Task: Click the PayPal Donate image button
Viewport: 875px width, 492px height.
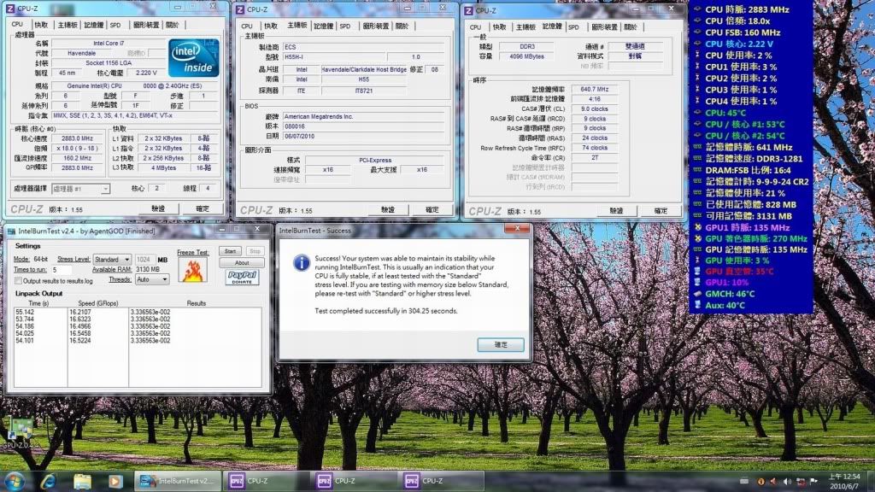Action: tap(243, 278)
